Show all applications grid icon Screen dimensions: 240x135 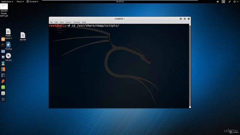pyautogui.click(x=3, y=99)
